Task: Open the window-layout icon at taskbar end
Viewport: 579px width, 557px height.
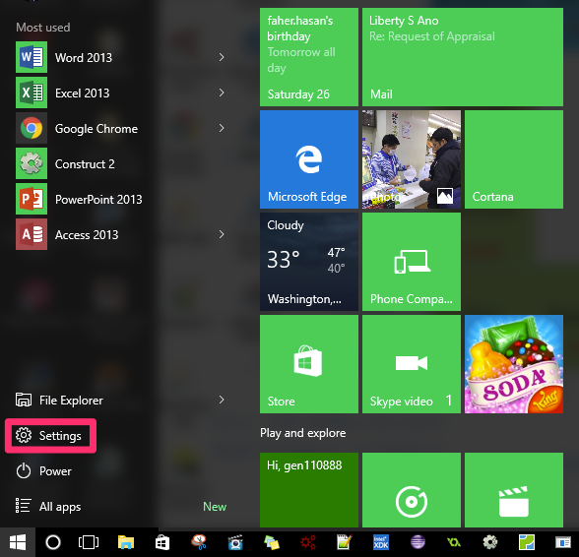Action: [x=563, y=542]
